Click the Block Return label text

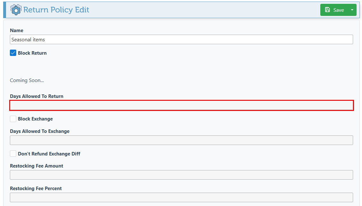tap(32, 53)
